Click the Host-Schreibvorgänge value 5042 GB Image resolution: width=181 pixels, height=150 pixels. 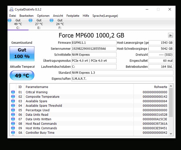pos(161,49)
